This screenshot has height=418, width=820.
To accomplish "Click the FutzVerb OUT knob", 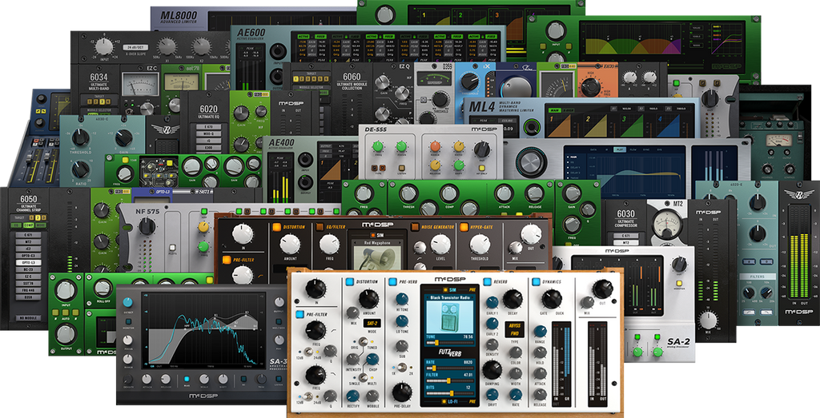I will (x=602, y=289).
